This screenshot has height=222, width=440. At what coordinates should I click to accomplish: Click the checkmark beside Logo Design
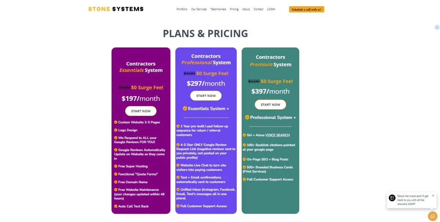click(116, 130)
